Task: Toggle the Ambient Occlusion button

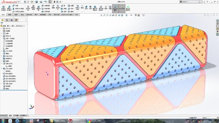Action: [x=128, y=9]
